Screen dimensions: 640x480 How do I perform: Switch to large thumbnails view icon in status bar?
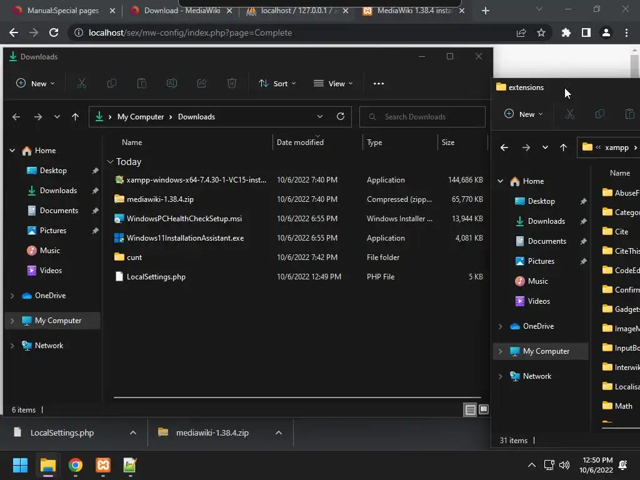point(483,409)
